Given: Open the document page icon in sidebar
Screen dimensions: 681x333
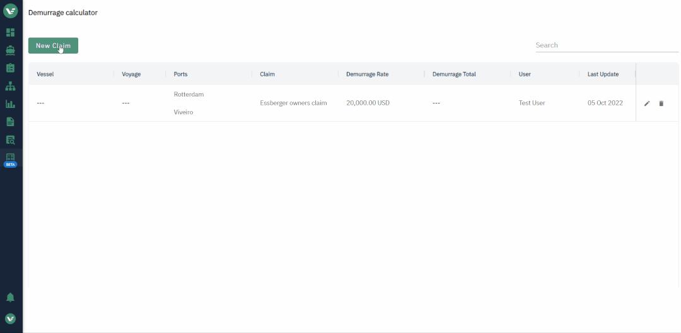Looking at the screenshot, I should (x=11, y=122).
